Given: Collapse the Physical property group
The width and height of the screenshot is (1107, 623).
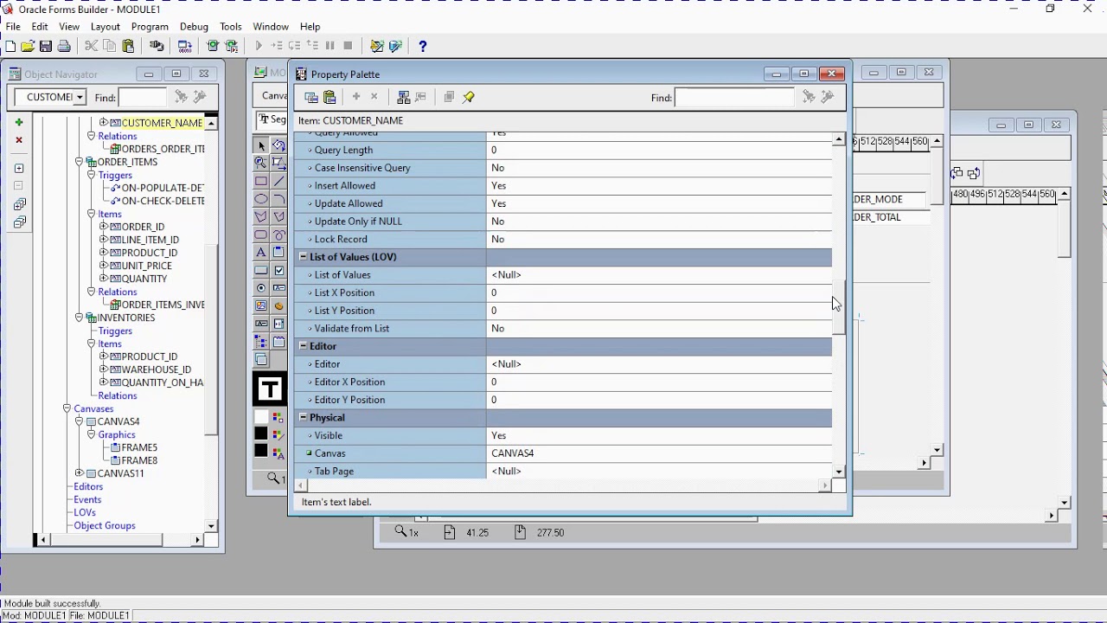Looking at the screenshot, I should pyautogui.click(x=303, y=417).
